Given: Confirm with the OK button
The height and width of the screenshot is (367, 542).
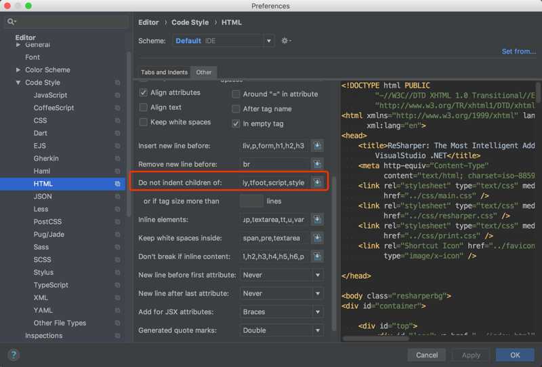Looking at the screenshot, I should pos(515,355).
